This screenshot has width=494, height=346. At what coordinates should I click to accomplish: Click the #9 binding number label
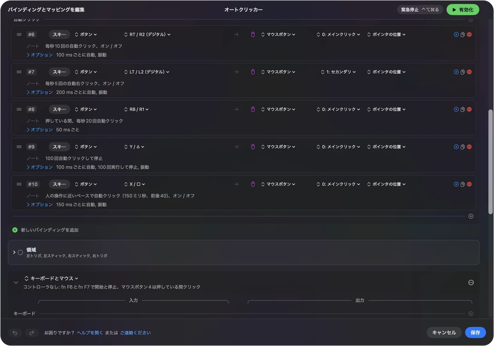(31, 147)
